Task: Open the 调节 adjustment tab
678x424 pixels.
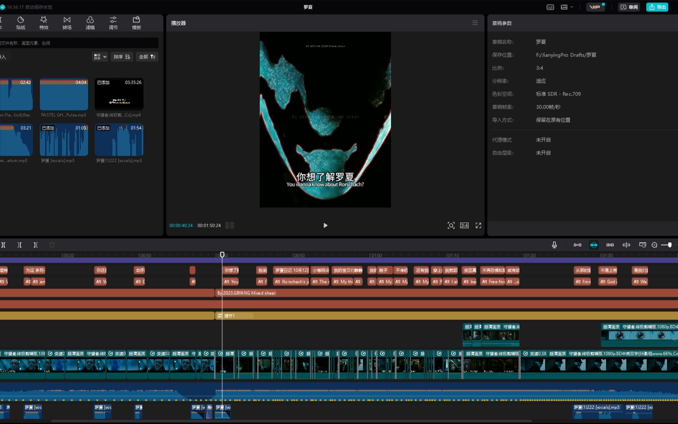Action: [x=113, y=23]
